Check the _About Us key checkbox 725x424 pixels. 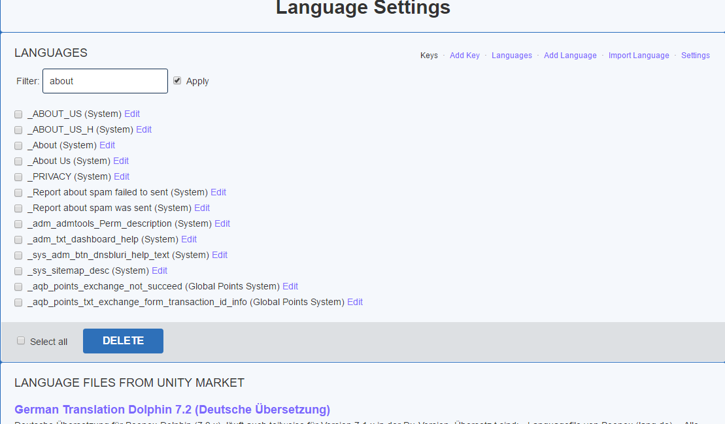(18, 161)
